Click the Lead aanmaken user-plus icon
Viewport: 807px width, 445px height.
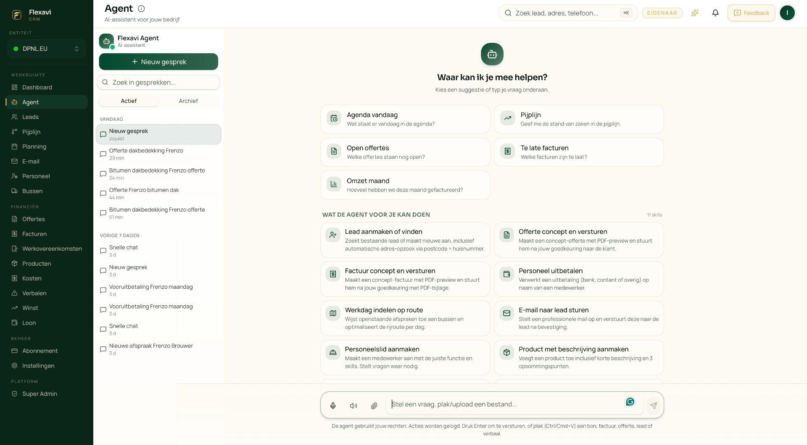click(x=333, y=235)
